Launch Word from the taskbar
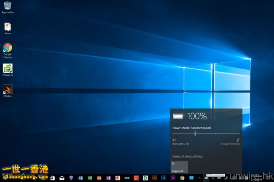274x182 pixels. tap(81, 178)
